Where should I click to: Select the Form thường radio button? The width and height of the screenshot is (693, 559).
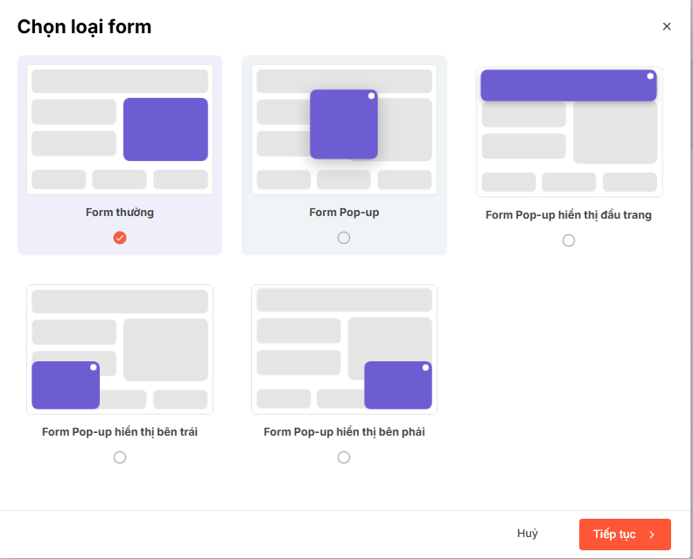coord(120,238)
